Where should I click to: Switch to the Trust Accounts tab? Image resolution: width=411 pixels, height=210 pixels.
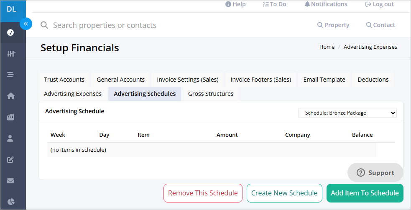pos(64,80)
